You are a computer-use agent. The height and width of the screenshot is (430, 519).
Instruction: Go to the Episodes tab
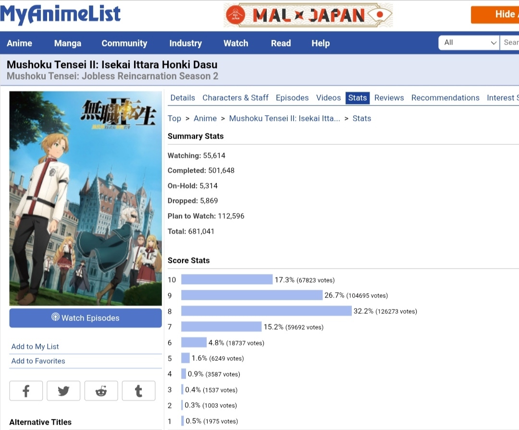(292, 98)
